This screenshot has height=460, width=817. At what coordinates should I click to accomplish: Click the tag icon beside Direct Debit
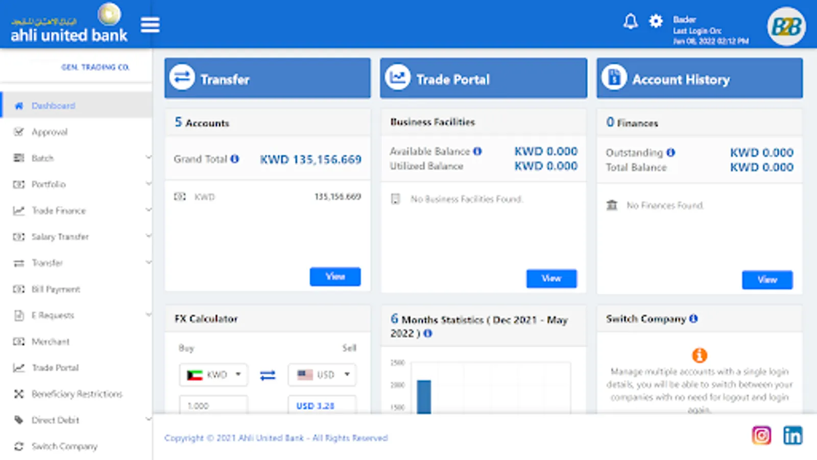coord(19,420)
